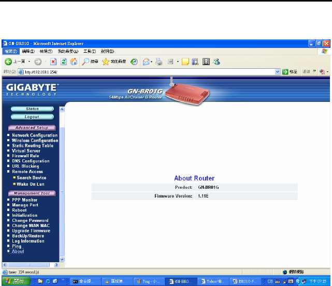332x286 pixels.
Task: Open Network Configuration link
Action: 35,136
